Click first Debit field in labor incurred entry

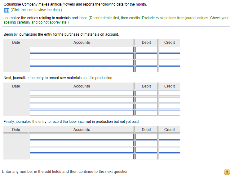click(x=146, y=137)
